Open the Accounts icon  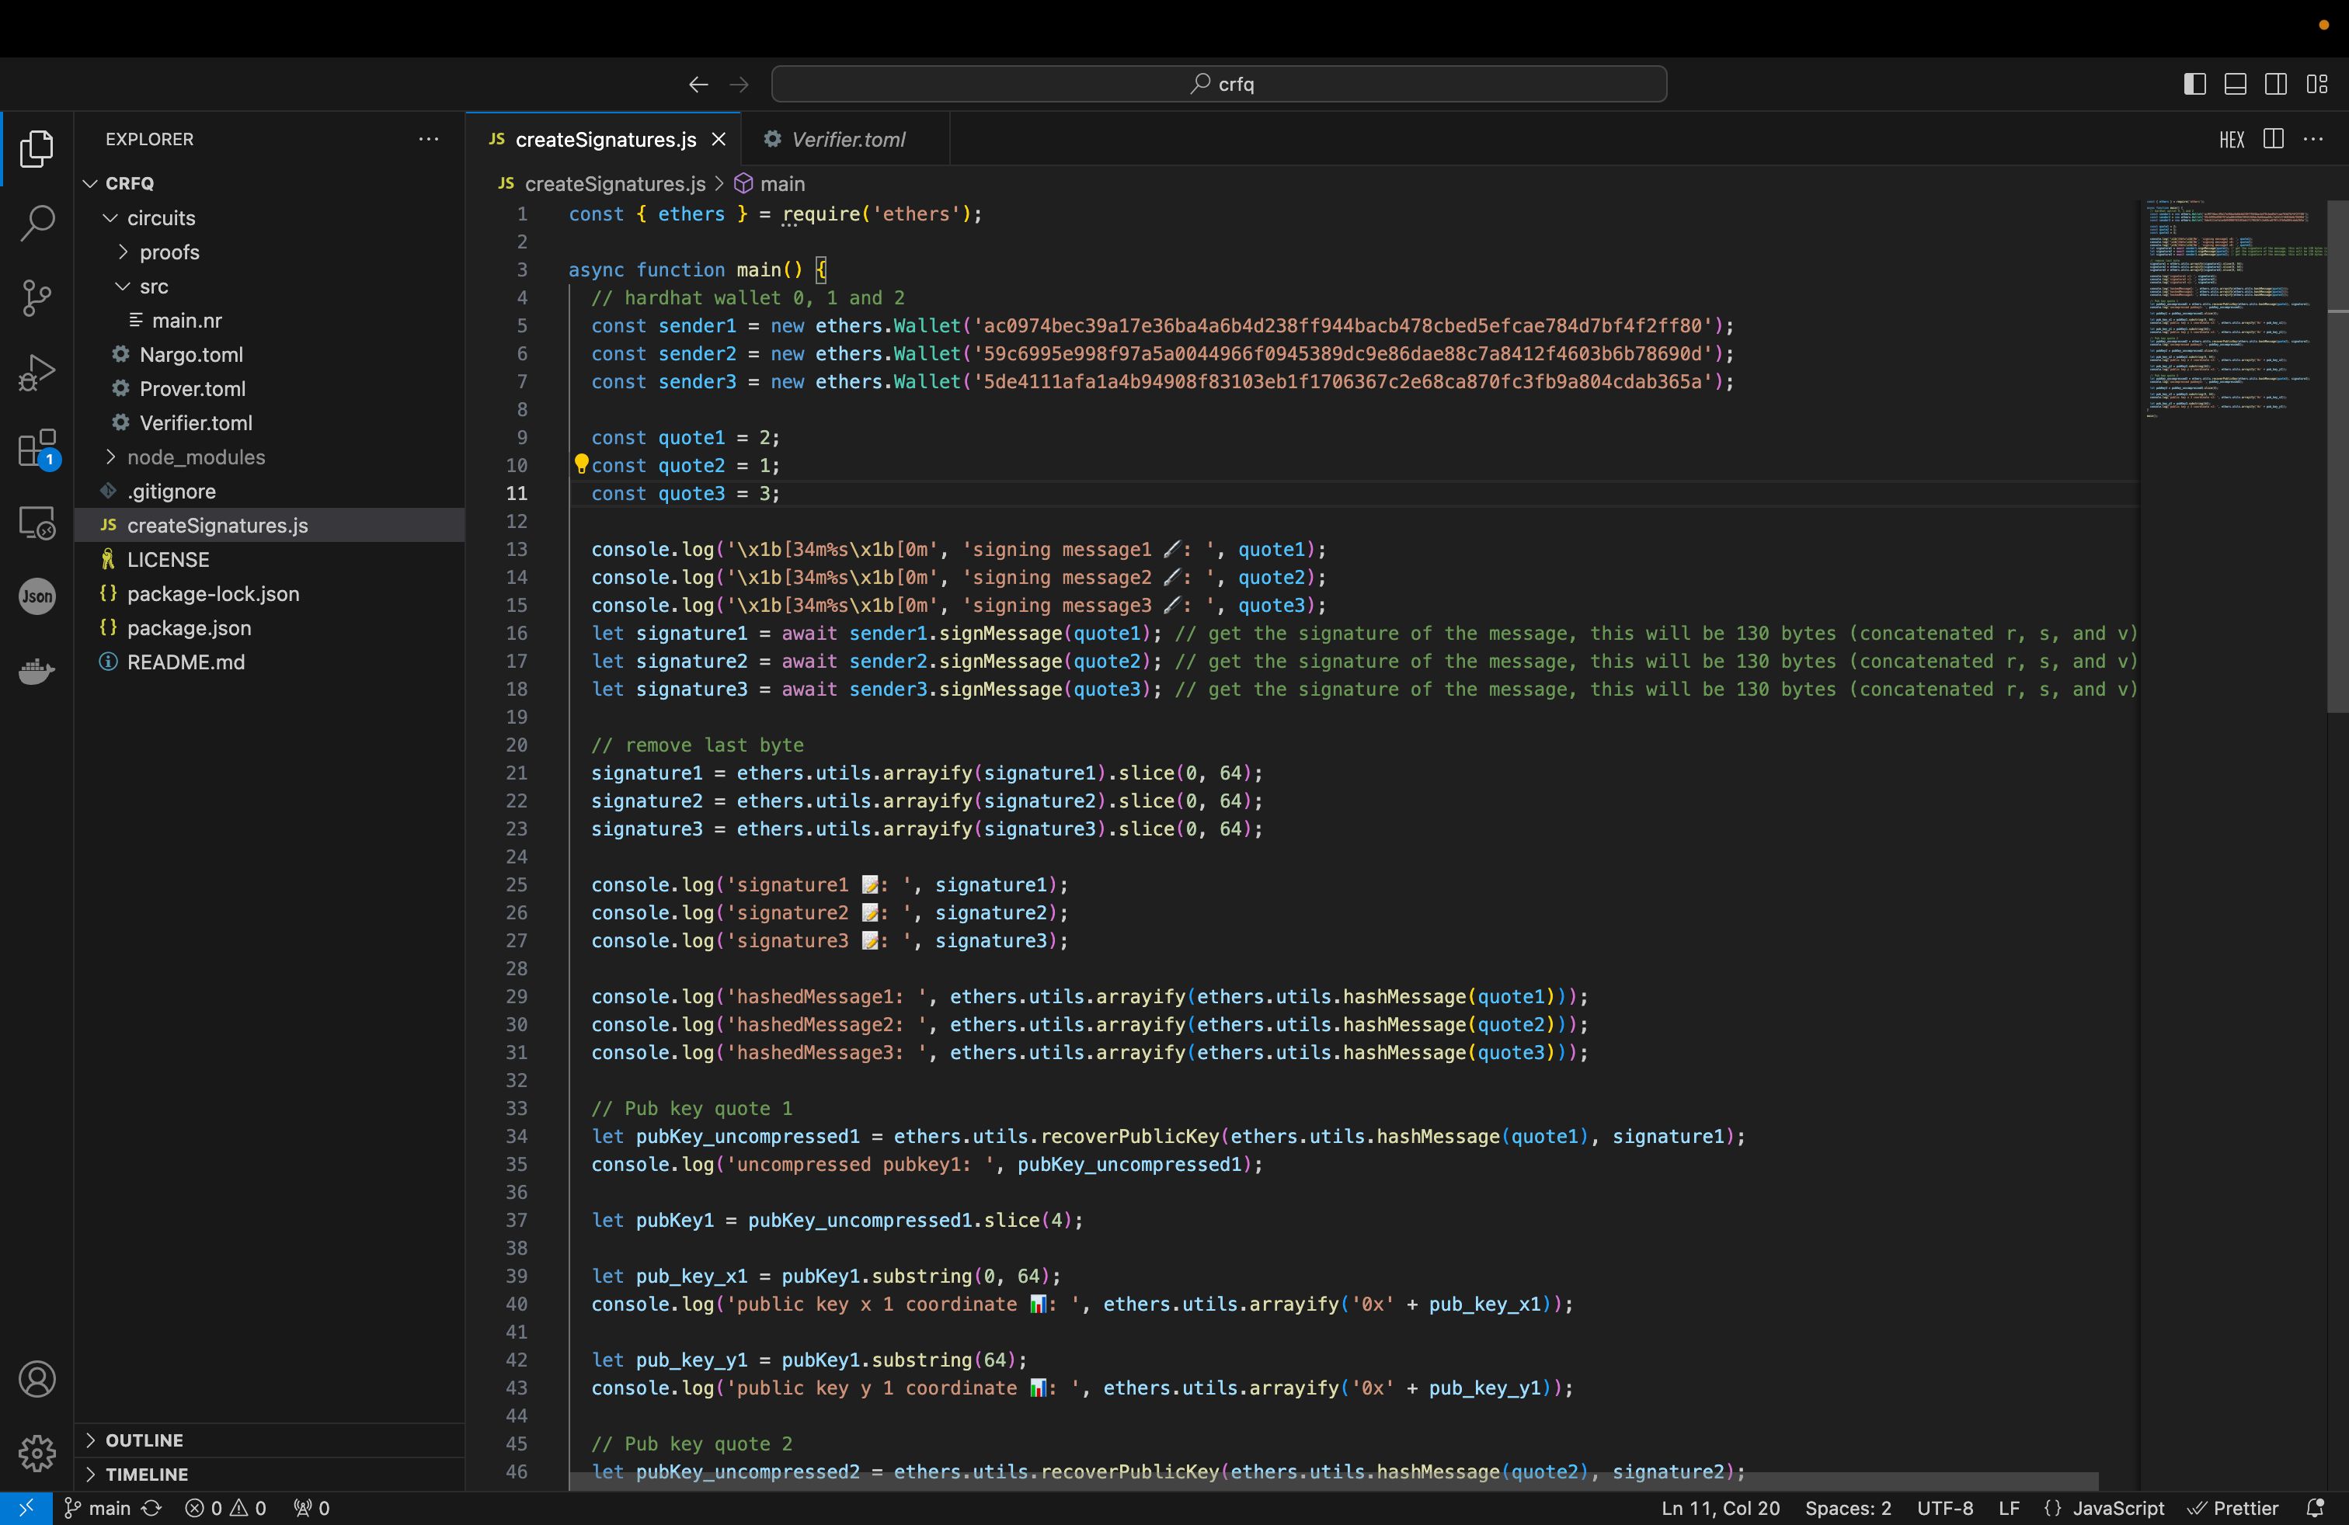coord(37,1379)
